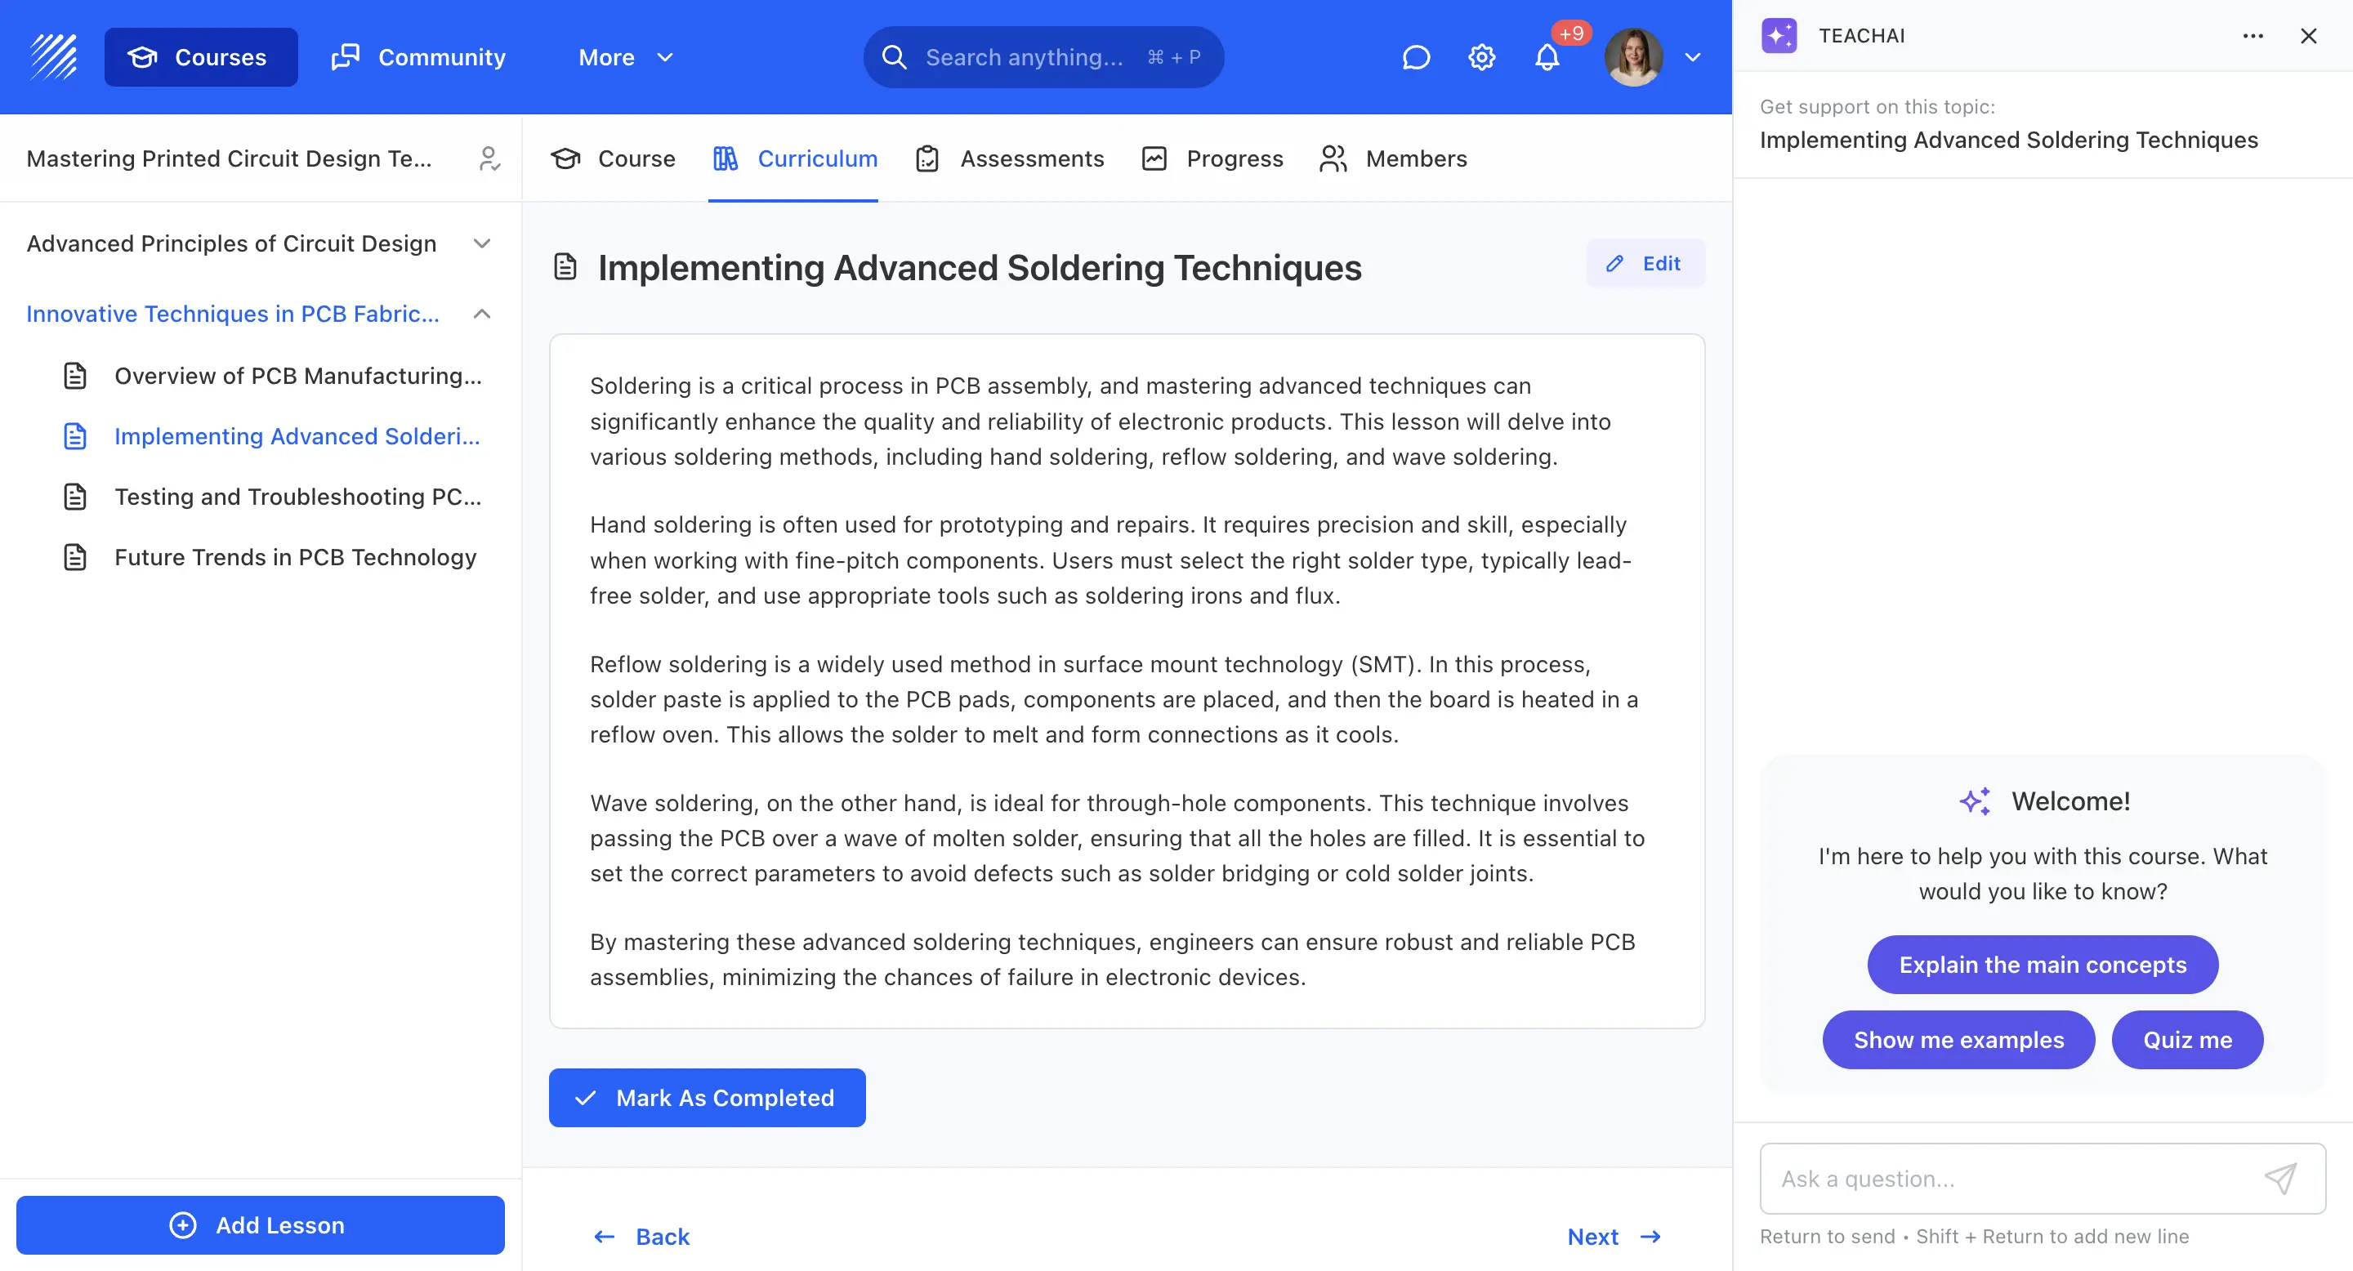This screenshot has height=1271, width=2353.
Task: Click the Welcome sparkle icon
Action: point(1974,801)
